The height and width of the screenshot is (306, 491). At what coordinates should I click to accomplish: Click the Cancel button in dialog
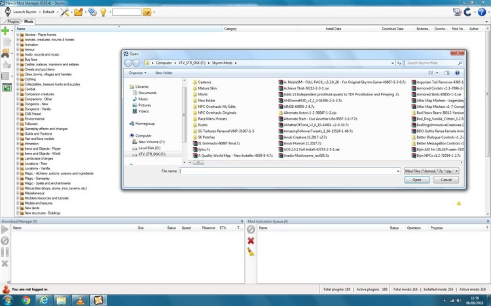click(446, 180)
